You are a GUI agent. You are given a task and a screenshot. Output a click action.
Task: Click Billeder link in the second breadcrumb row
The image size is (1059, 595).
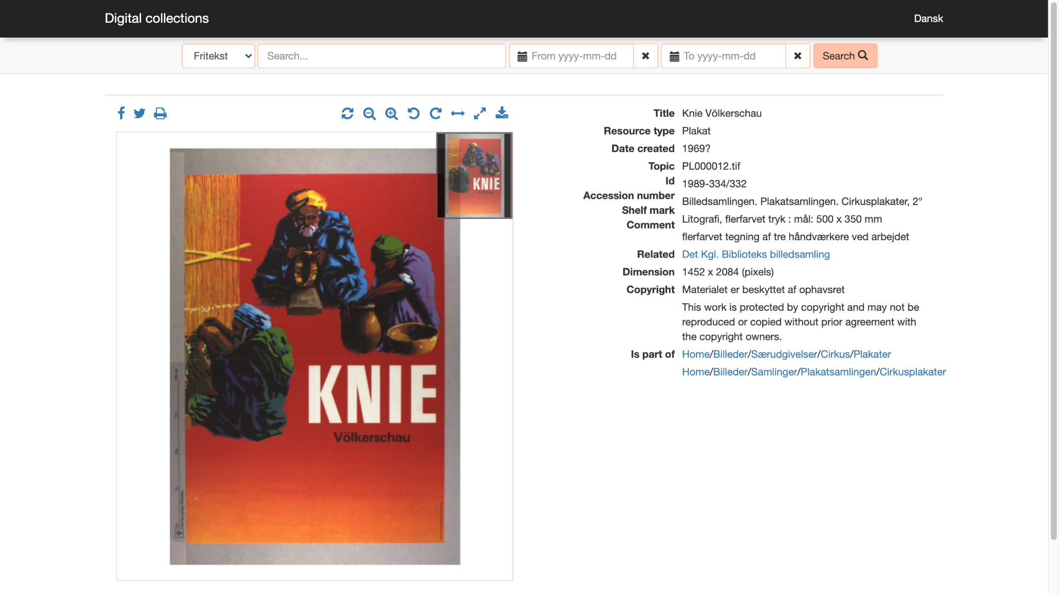tap(730, 372)
